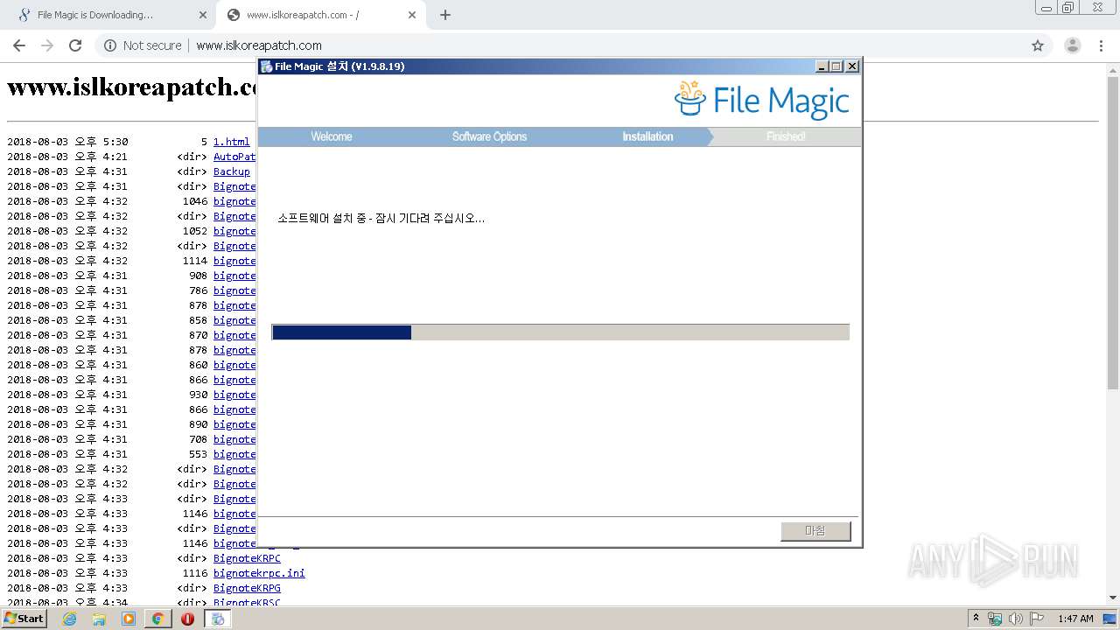Minimize the File Magic installer window
1120x630 pixels.
pos(821,66)
